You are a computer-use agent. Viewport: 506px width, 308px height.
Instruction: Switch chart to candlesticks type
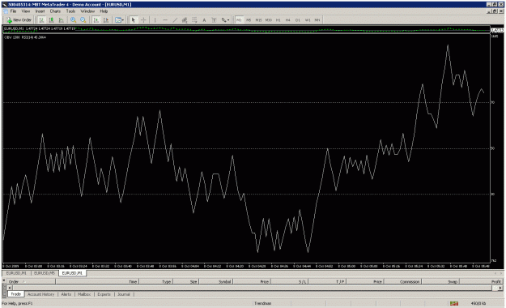(x=51, y=20)
